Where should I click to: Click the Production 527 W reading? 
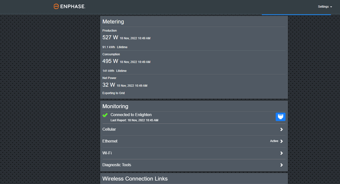click(x=110, y=37)
